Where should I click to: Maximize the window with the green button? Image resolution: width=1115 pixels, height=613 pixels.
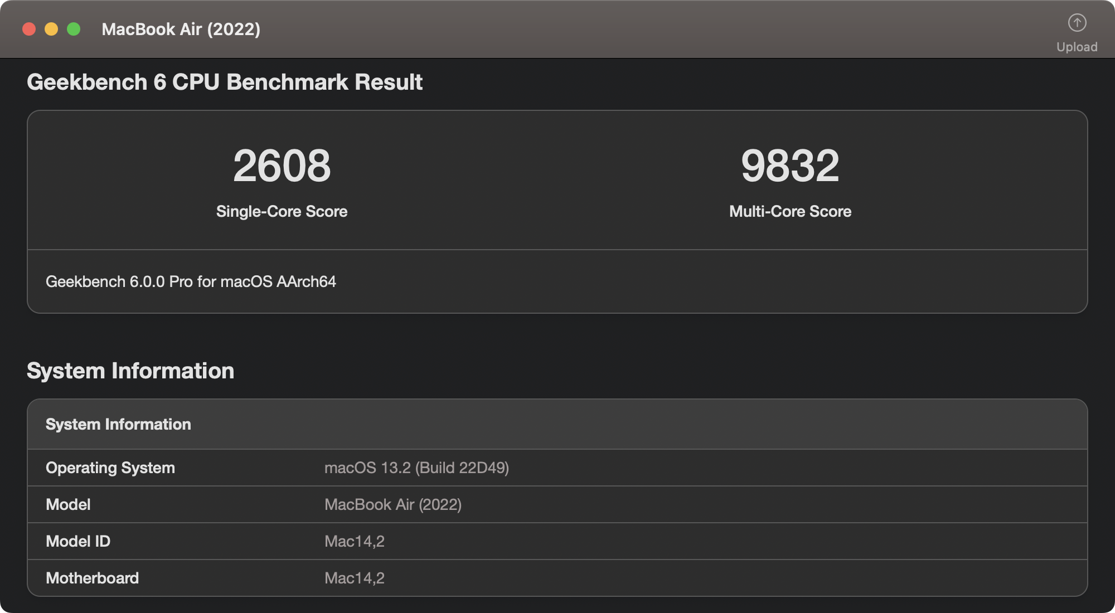coord(74,29)
